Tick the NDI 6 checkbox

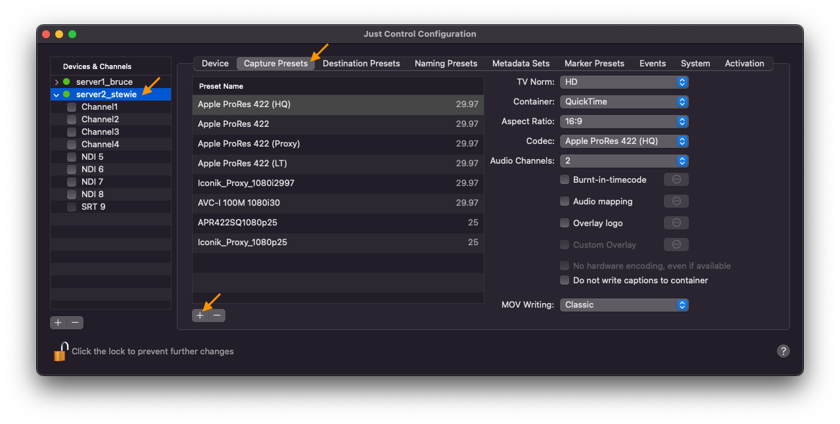72,170
